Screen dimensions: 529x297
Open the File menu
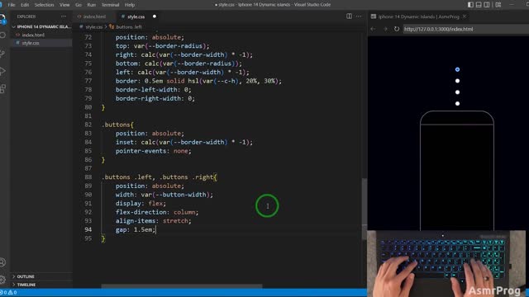[12, 5]
